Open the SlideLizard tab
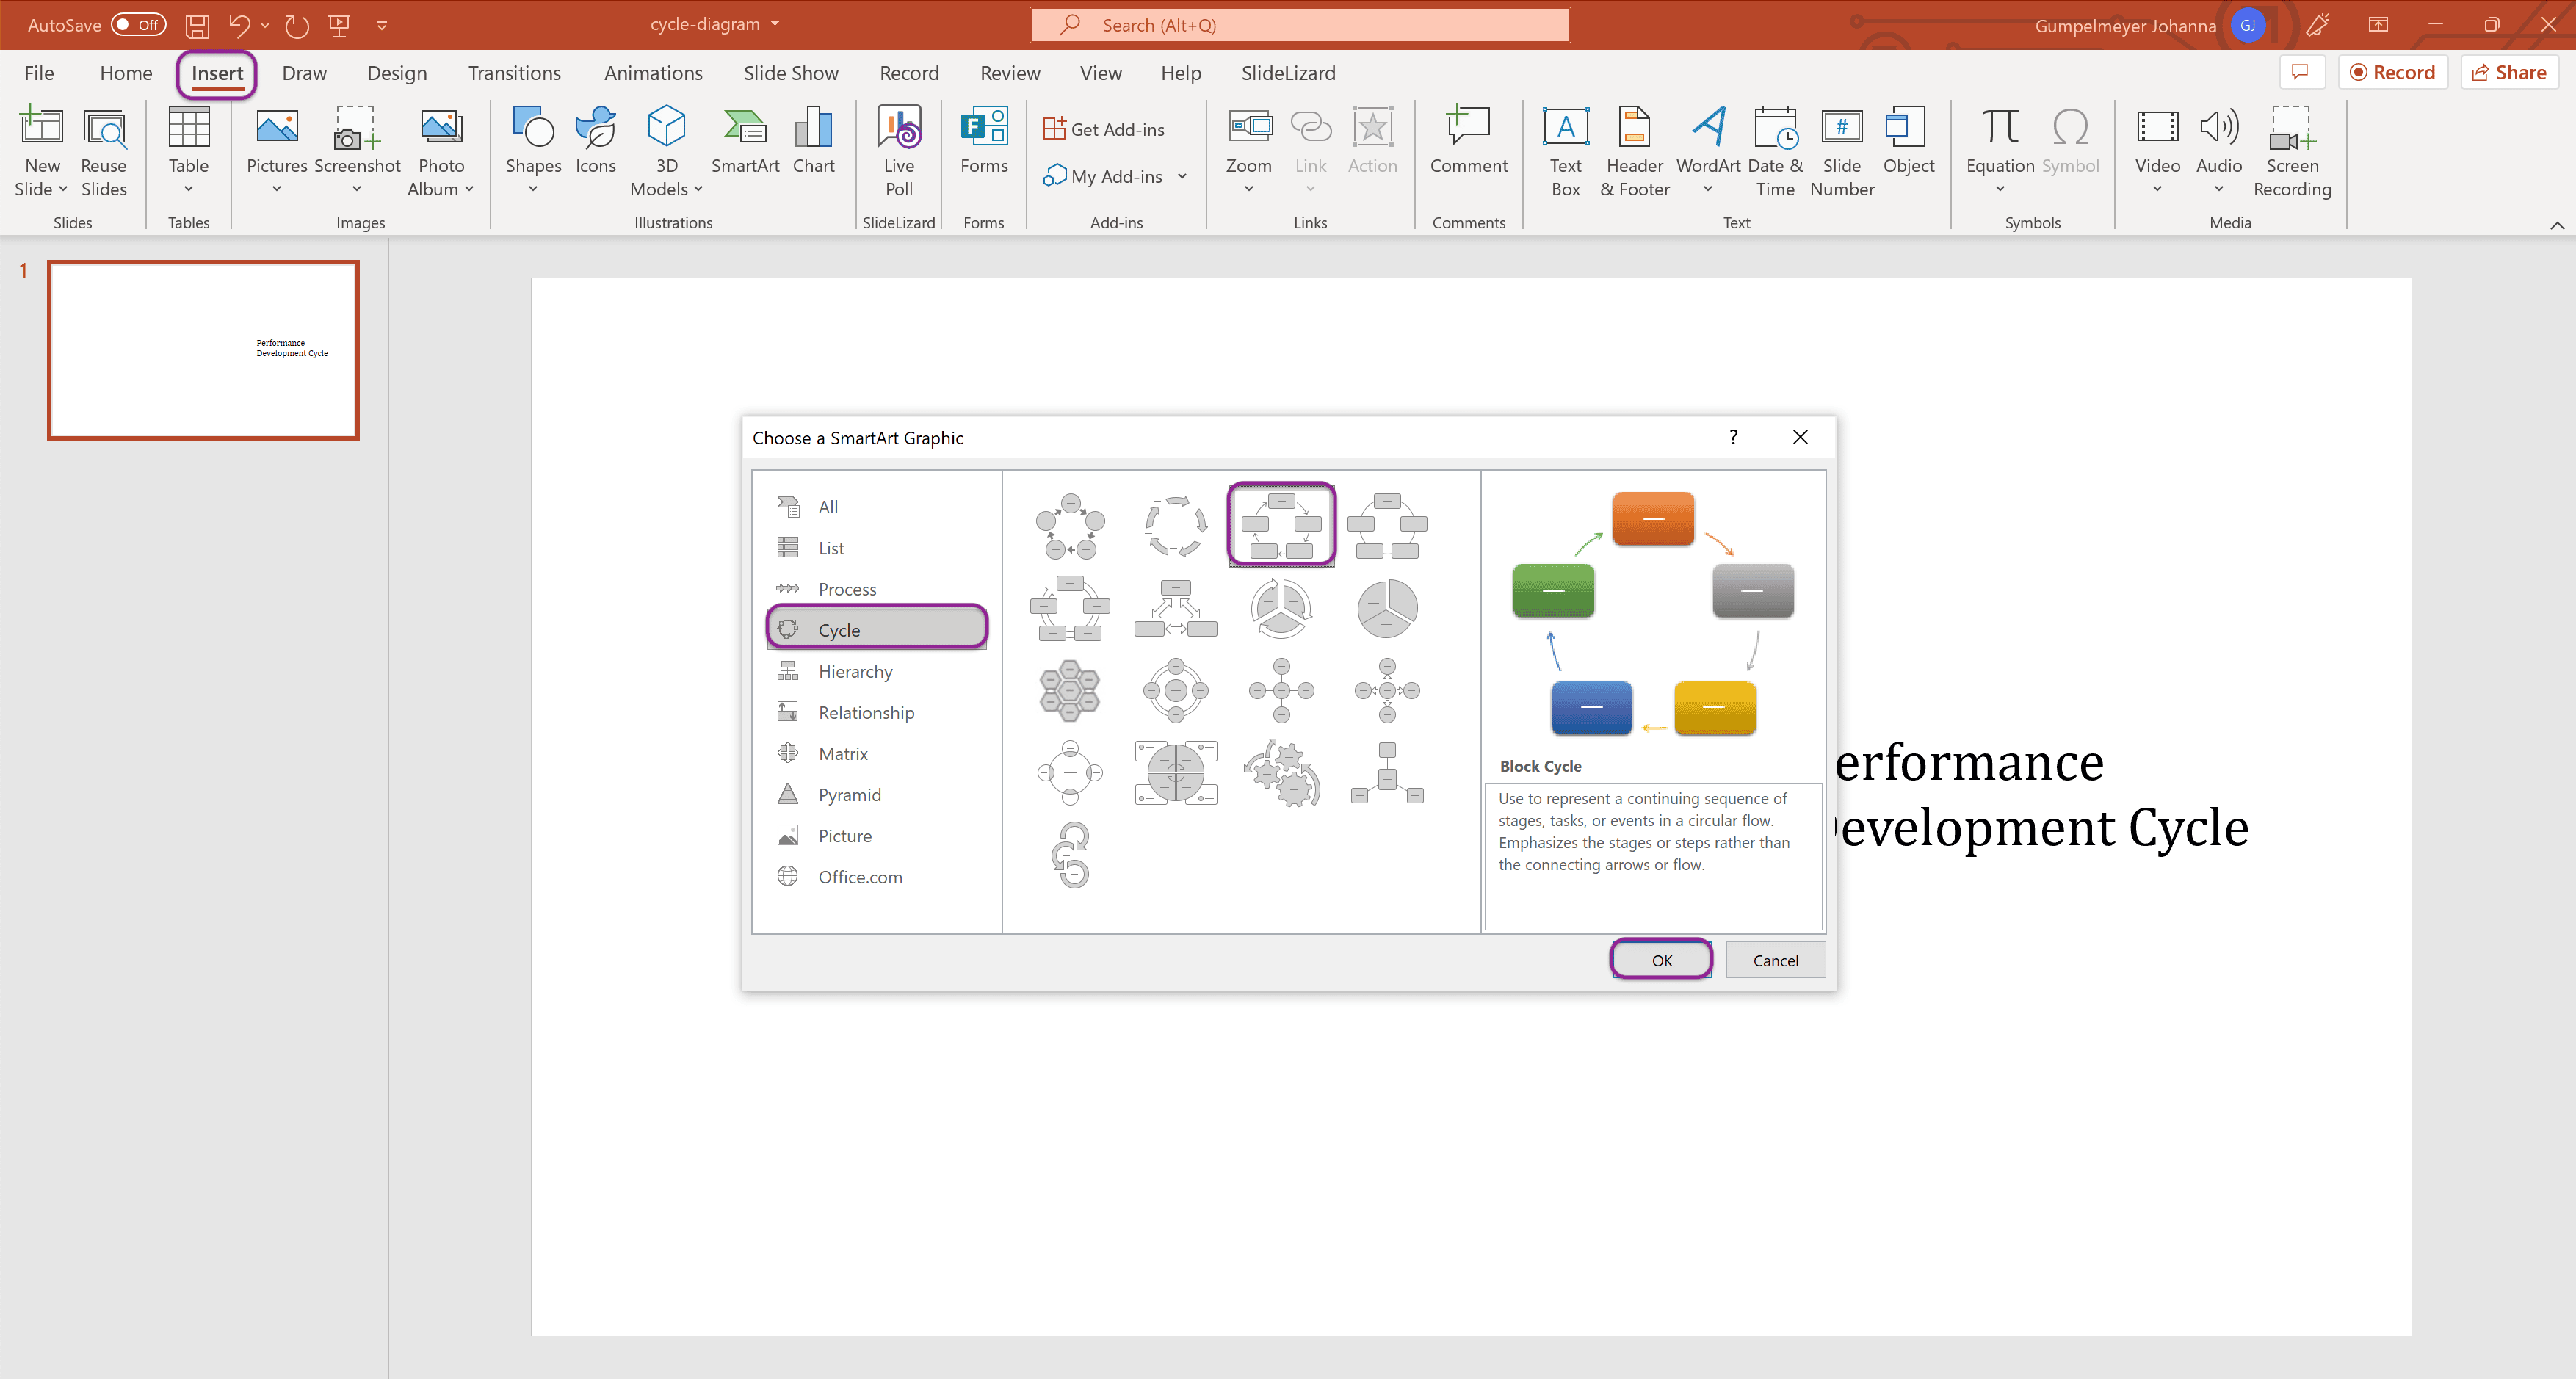Screen dimensions: 2576x1379 1287,73
